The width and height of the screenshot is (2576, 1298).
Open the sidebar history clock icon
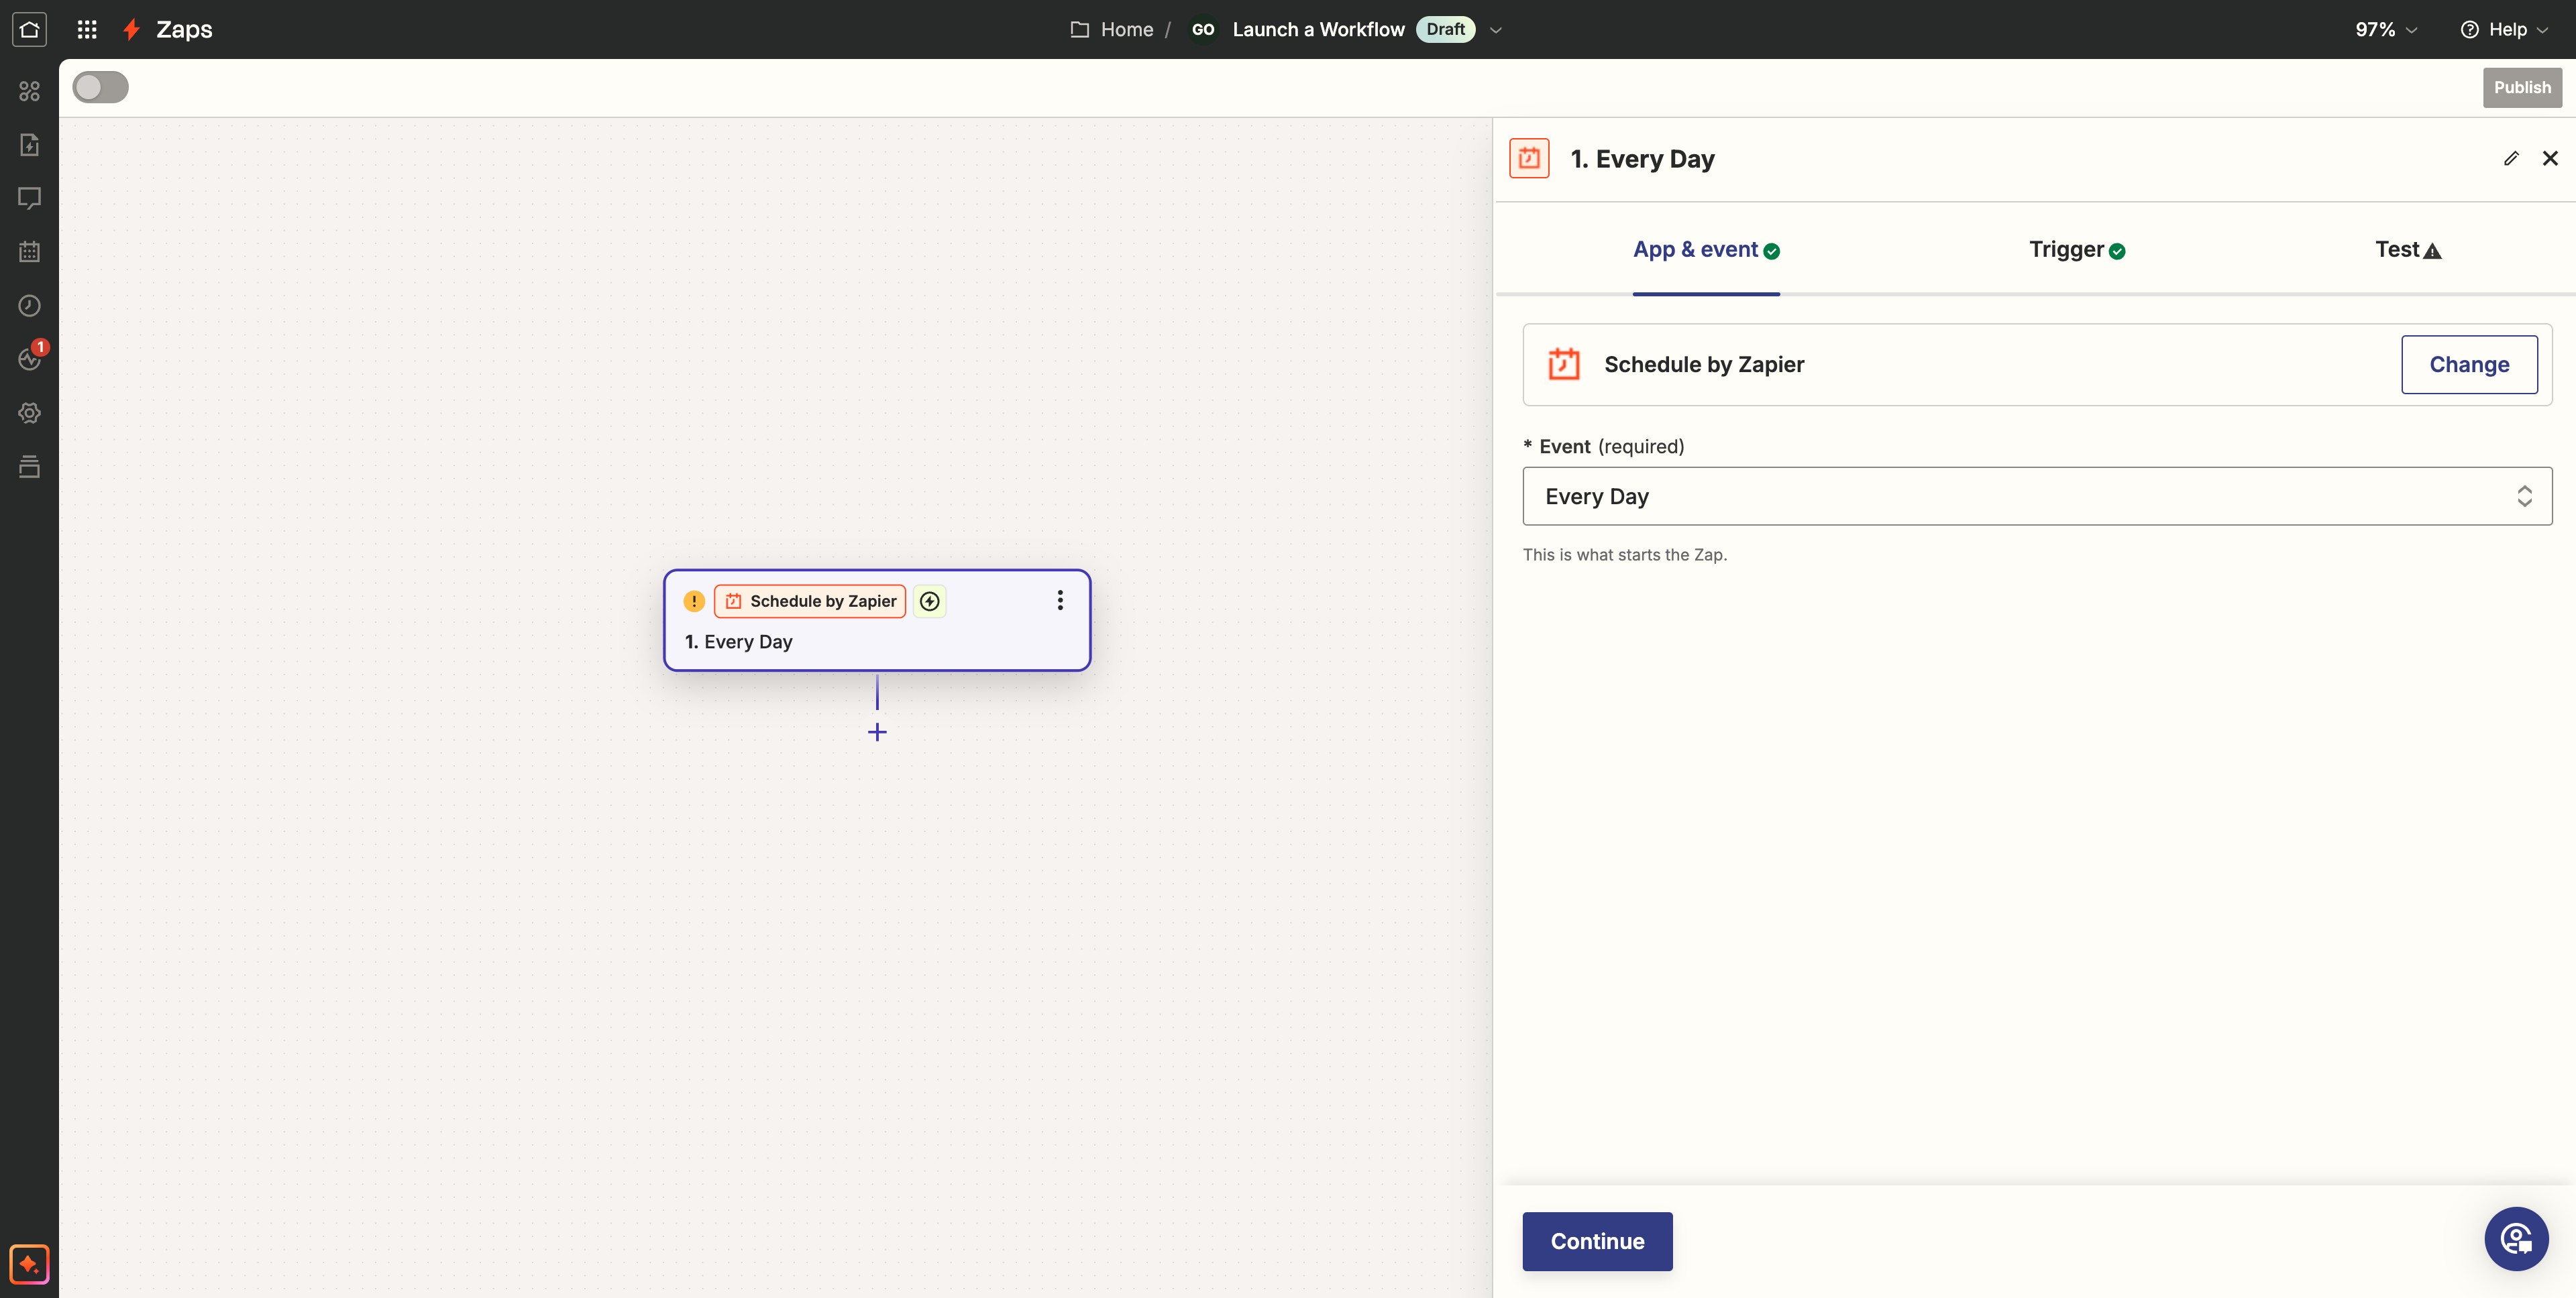tap(29, 306)
